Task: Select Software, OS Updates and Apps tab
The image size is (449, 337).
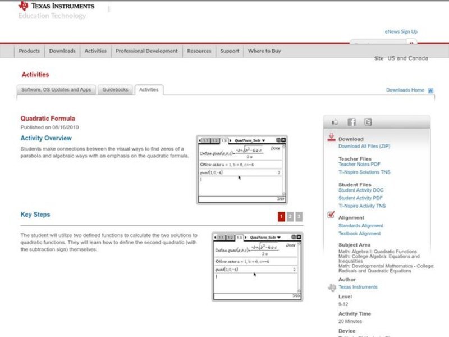Action: 56,90
